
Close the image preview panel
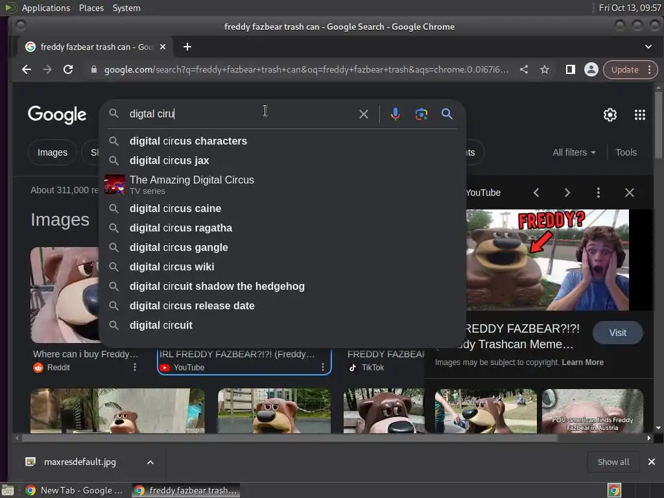click(629, 193)
